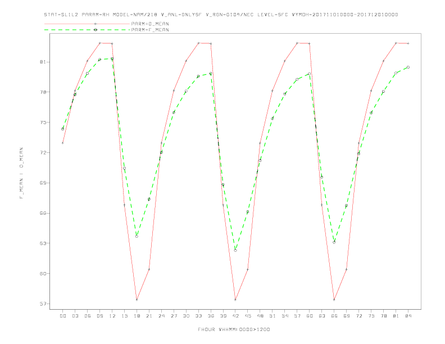Click x-axis forecast hour label 30

(186, 316)
